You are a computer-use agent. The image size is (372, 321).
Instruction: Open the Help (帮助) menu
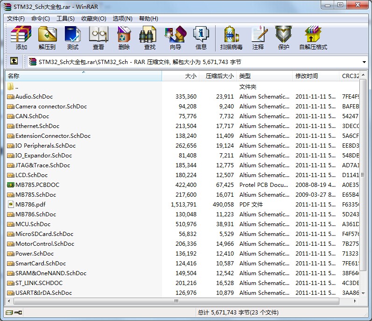148,19
